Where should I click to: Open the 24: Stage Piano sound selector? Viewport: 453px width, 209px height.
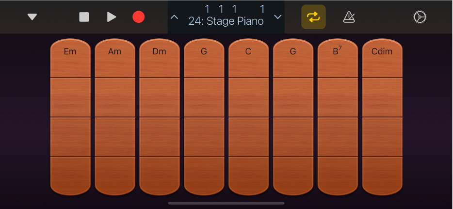click(226, 21)
